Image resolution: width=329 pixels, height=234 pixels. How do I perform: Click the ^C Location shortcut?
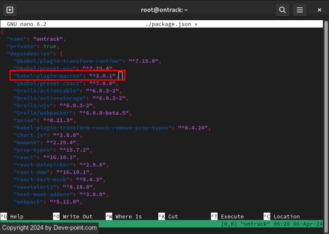(x=282, y=216)
